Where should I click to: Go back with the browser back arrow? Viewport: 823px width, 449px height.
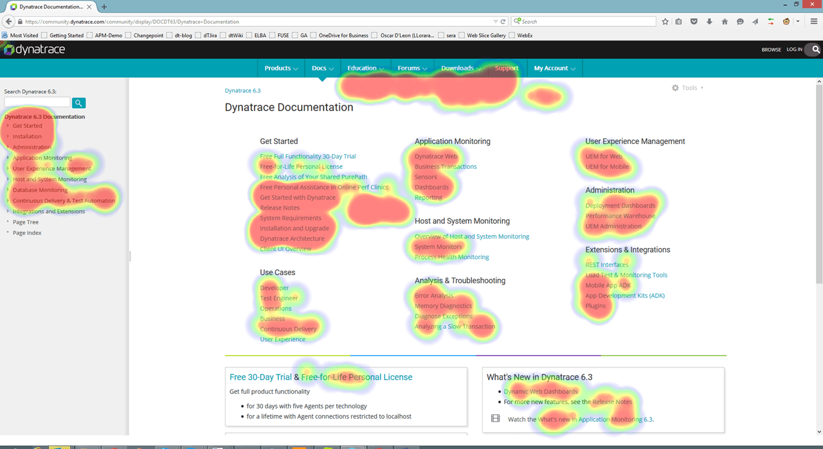pos(9,21)
